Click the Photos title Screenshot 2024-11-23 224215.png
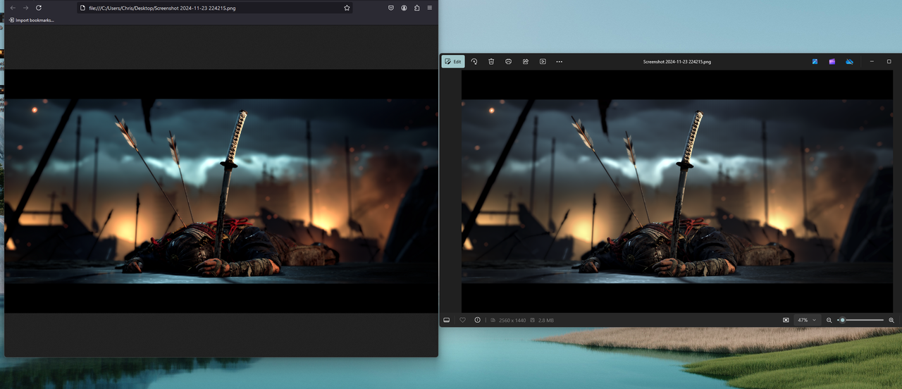Image resolution: width=902 pixels, height=389 pixels. [676, 61]
